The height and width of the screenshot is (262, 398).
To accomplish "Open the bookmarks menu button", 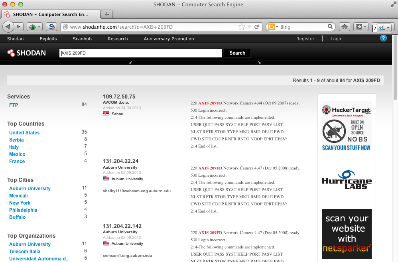I will pos(361,27).
